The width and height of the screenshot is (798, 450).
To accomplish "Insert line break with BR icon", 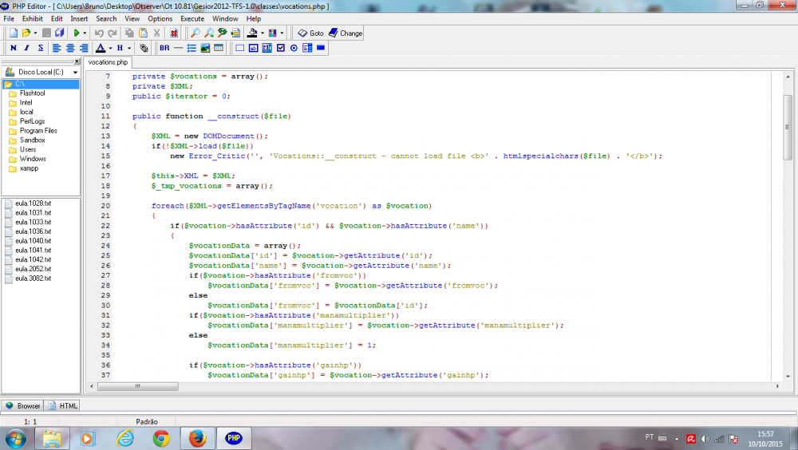I will click(164, 48).
